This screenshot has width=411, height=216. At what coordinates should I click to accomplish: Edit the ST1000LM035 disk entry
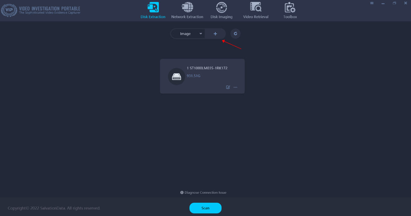(228, 87)
